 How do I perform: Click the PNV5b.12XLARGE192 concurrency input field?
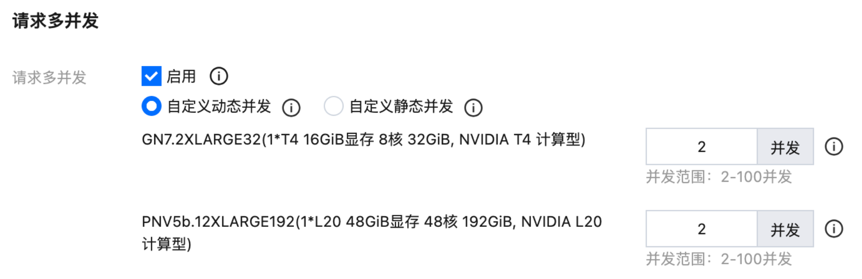point(701,229)
